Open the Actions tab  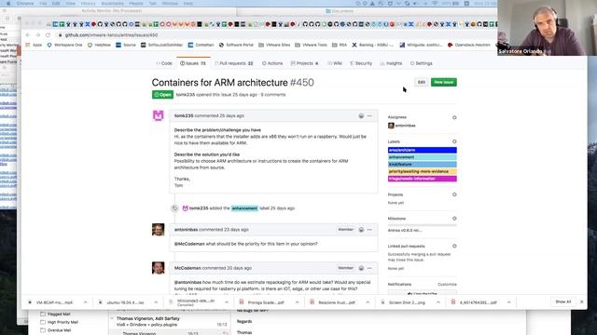[272, 63]
